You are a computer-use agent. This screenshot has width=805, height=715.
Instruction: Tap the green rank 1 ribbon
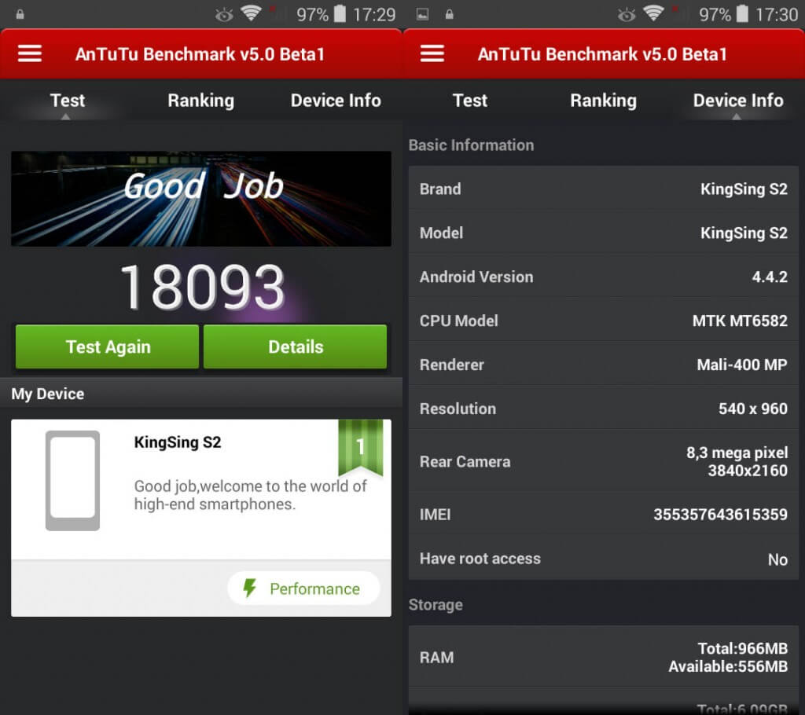click(x=360, y=448)
